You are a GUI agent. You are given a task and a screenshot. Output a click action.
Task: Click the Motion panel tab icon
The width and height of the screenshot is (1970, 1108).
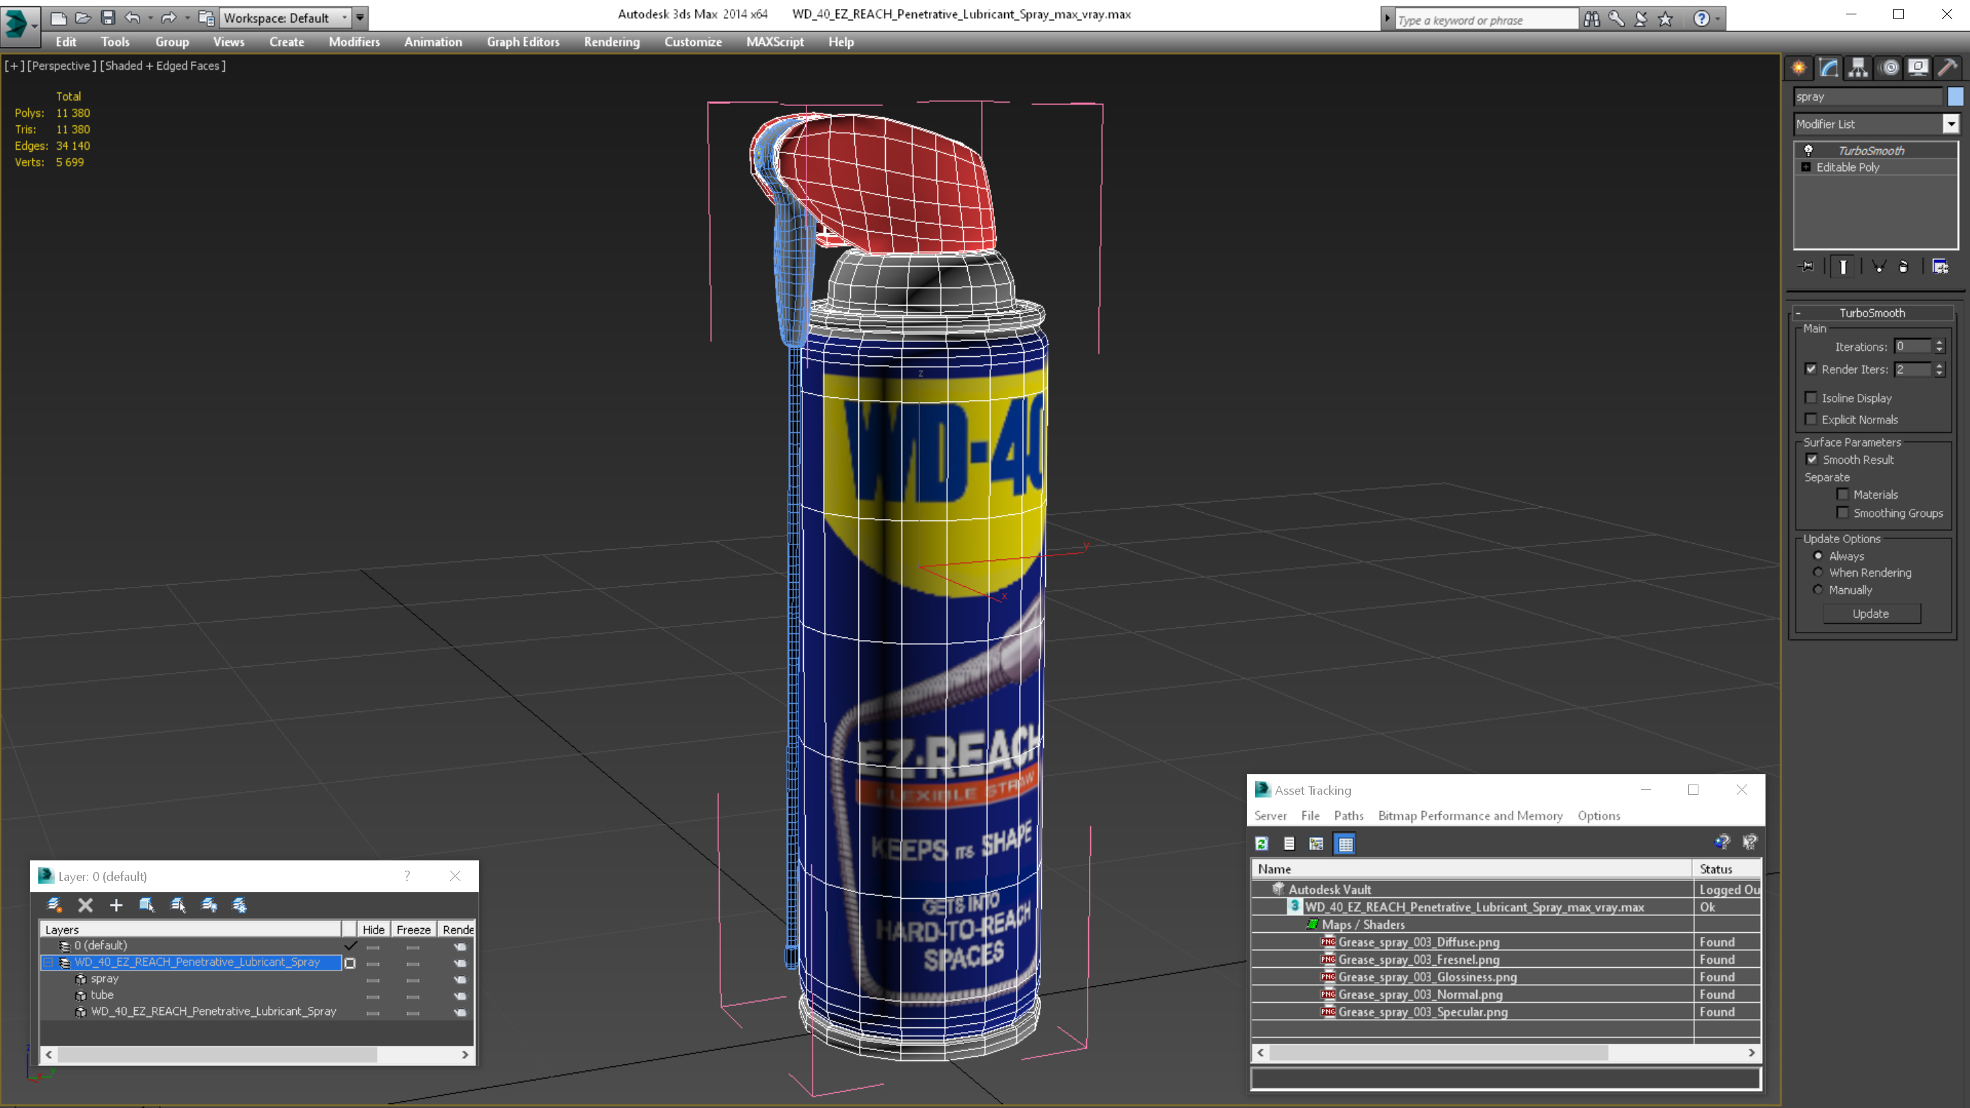[x=1889, y=68]
